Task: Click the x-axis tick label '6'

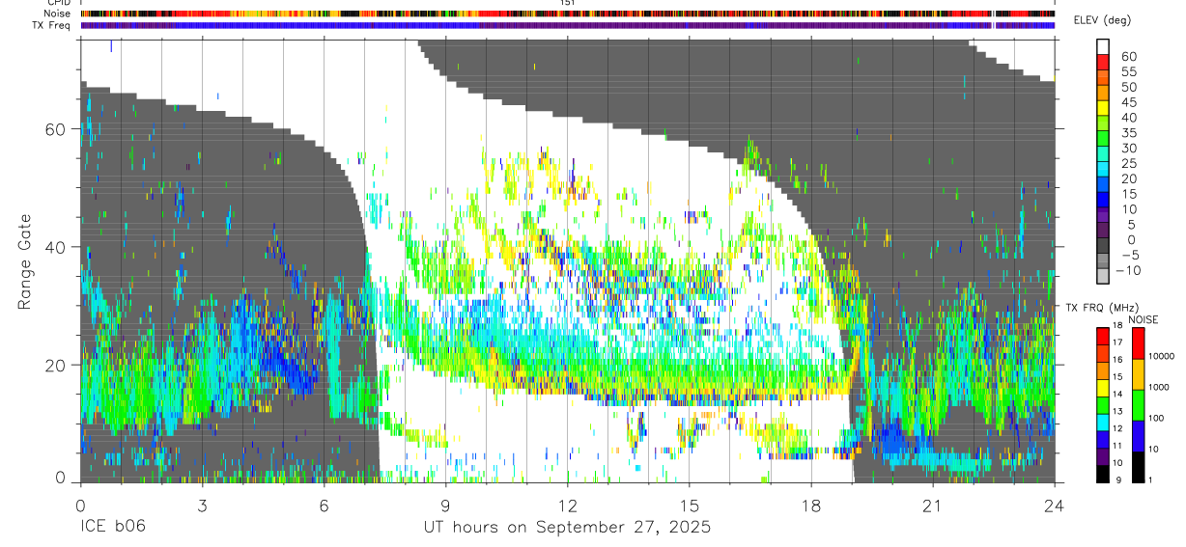Action: click(324, 506)
